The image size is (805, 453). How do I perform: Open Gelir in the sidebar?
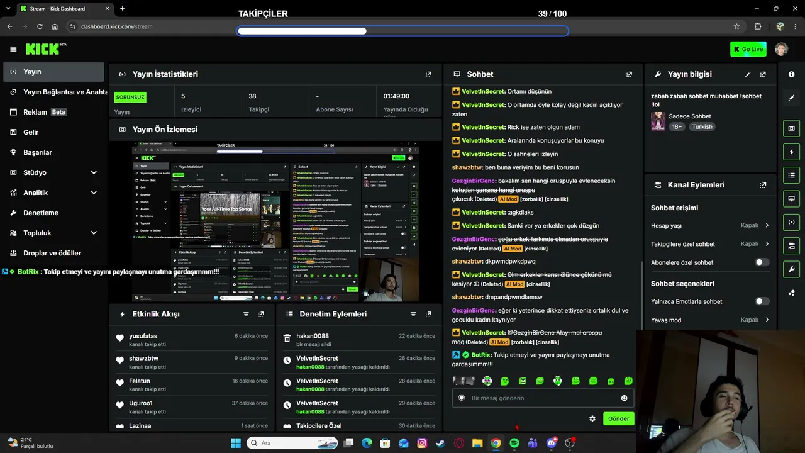pos(53,132)
